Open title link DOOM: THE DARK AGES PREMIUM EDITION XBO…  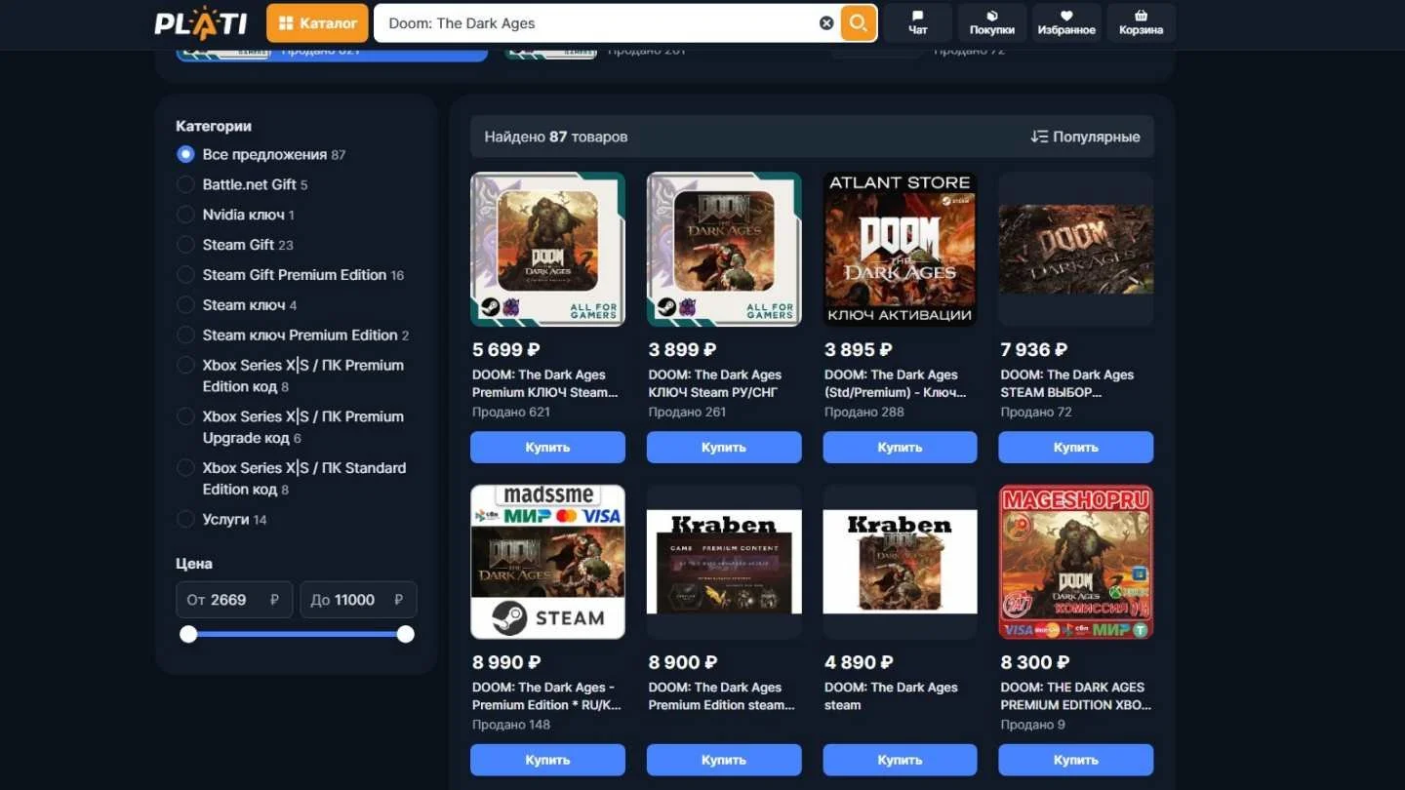[x=1076, y=696]
